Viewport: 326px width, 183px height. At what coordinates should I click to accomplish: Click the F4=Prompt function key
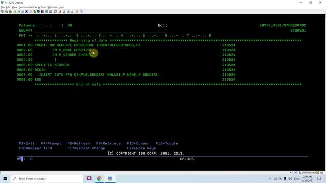point(51,143)
